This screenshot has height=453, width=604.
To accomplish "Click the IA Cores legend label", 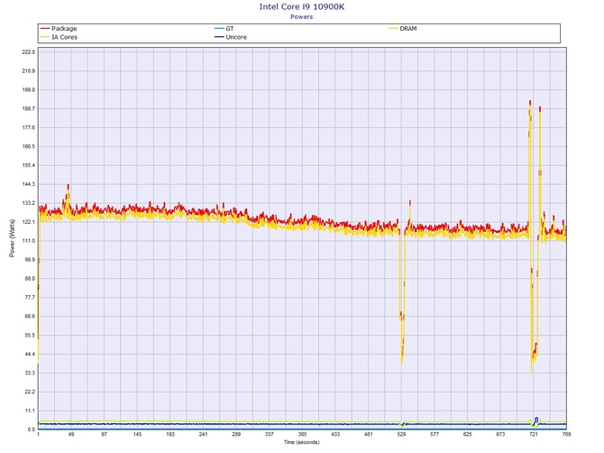I will [64, 37].
